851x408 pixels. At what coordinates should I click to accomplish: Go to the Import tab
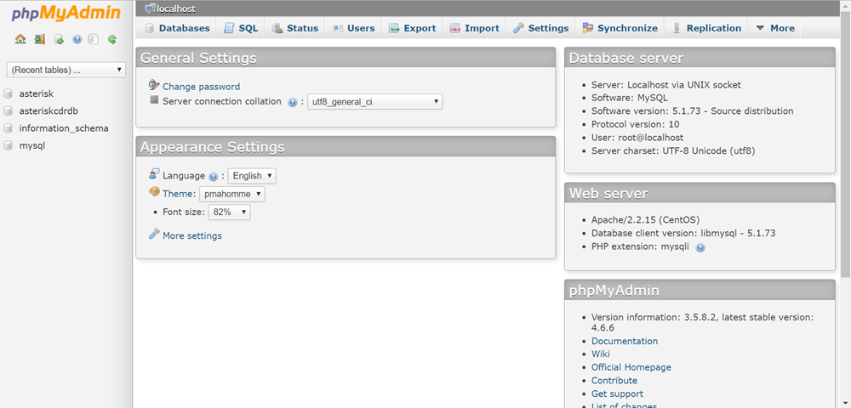474,28
